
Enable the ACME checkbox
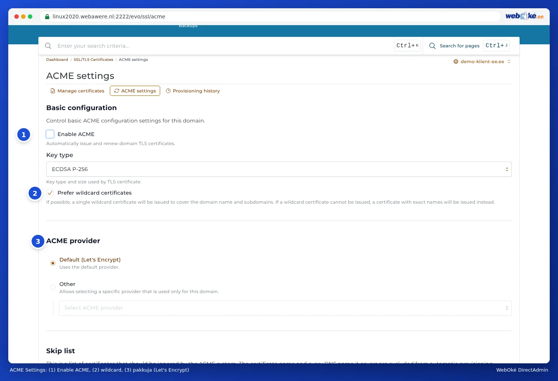pyautogui.click(x=50, y=134)
